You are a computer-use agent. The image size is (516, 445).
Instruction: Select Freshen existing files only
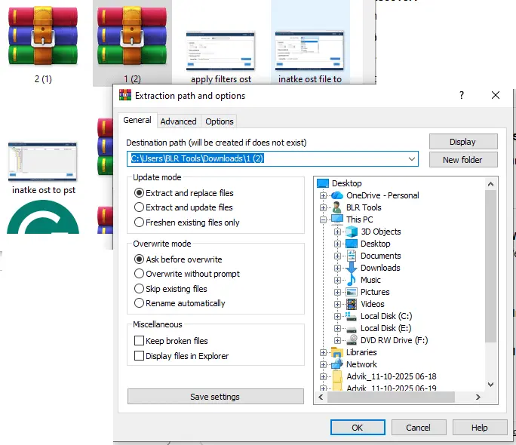tap(187, 222)
